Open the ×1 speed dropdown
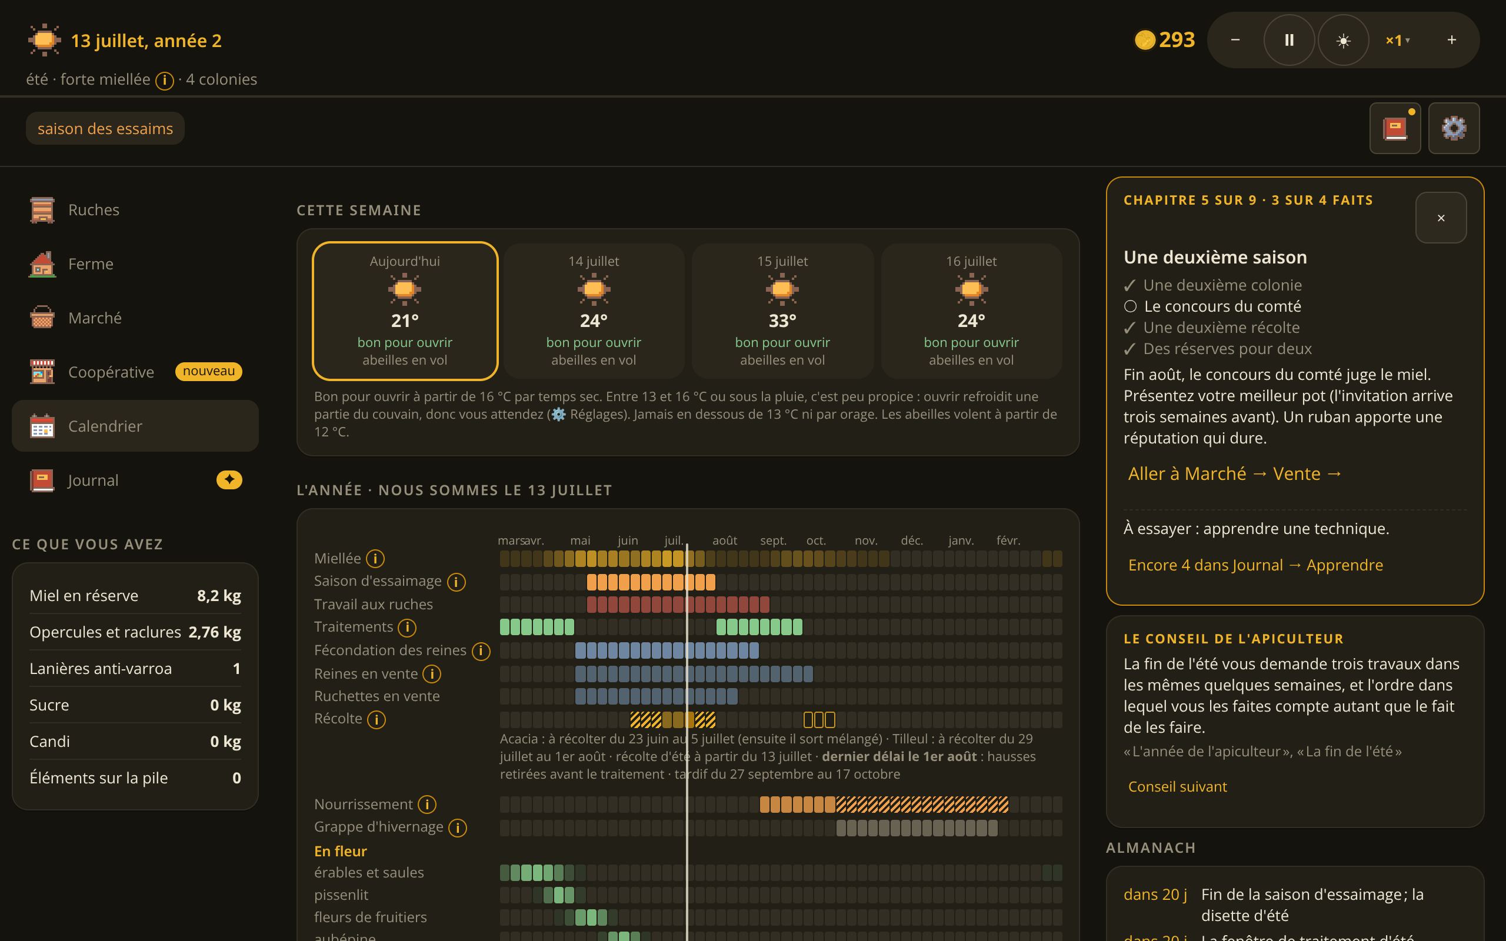1506x941 pixels. click(1397, 40)
